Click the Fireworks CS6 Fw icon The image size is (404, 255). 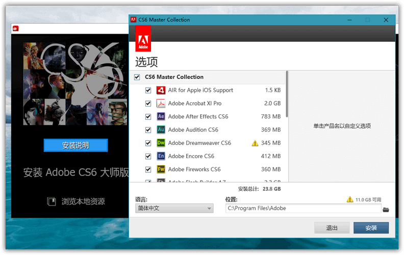(161, 169)
